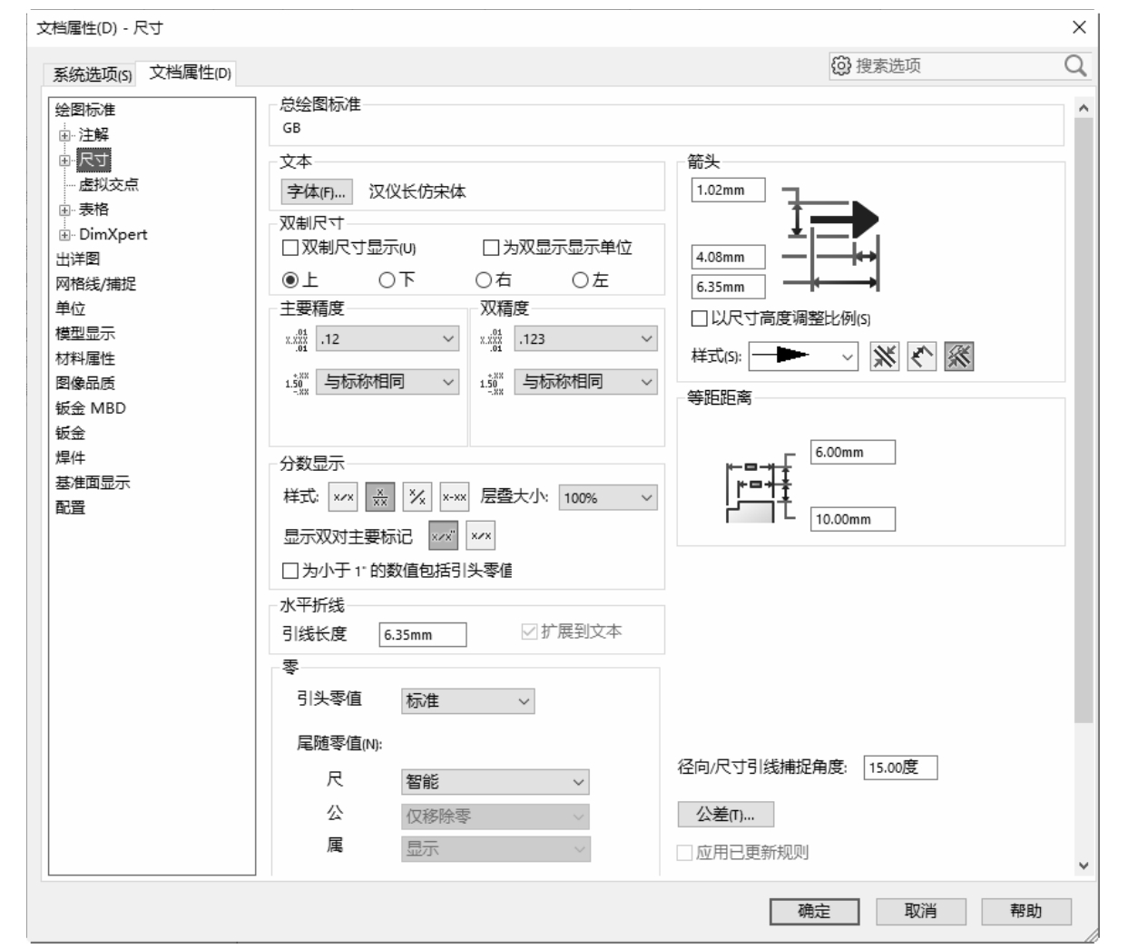Click the 字体 button
This screenshot has width=1128, height=949.
[x=316, y=191]
